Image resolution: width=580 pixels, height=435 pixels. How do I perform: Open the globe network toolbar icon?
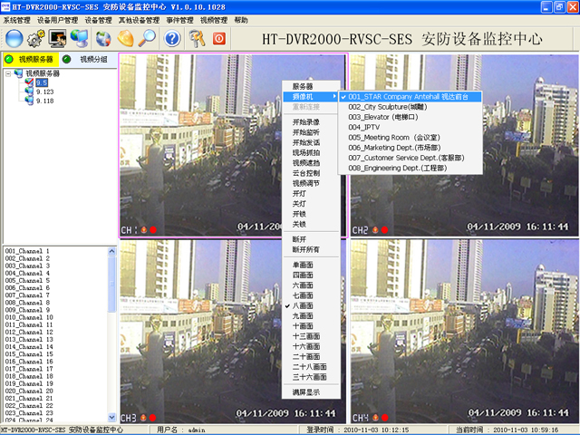tap(103, 38)
